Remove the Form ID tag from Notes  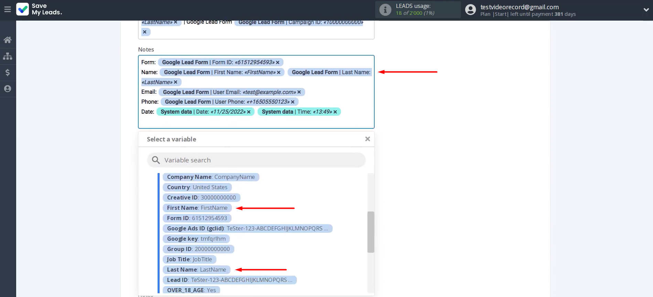pyautogui.click(x=278, y=62)
